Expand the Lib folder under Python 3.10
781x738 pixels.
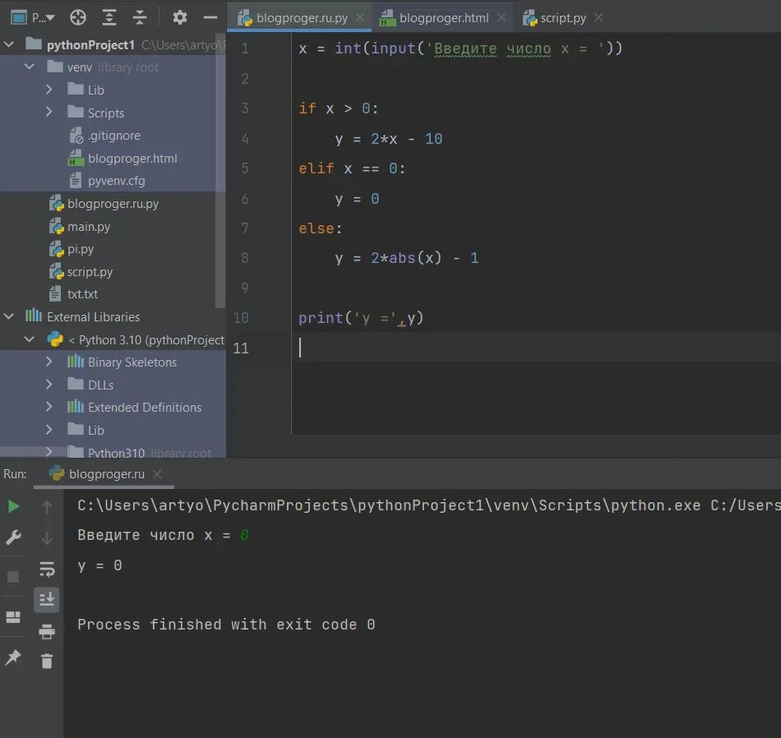coord(49,430)
